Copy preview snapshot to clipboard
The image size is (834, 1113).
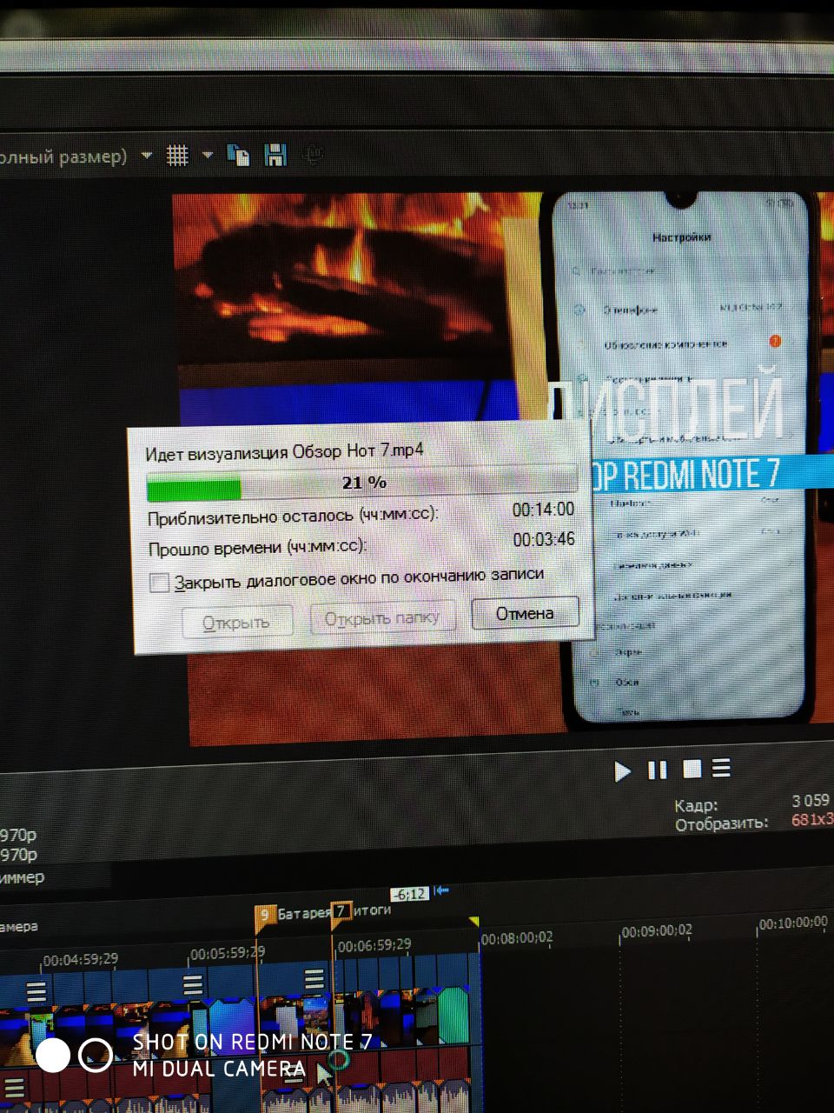(238, 155)
